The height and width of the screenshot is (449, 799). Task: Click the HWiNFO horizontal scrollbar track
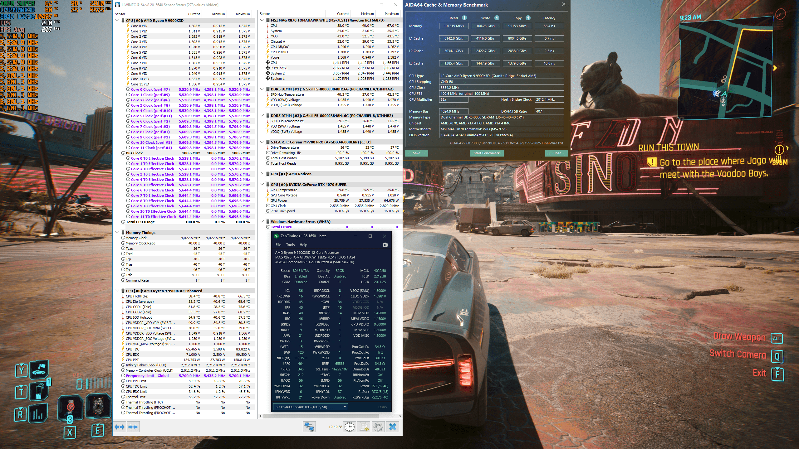389,416
